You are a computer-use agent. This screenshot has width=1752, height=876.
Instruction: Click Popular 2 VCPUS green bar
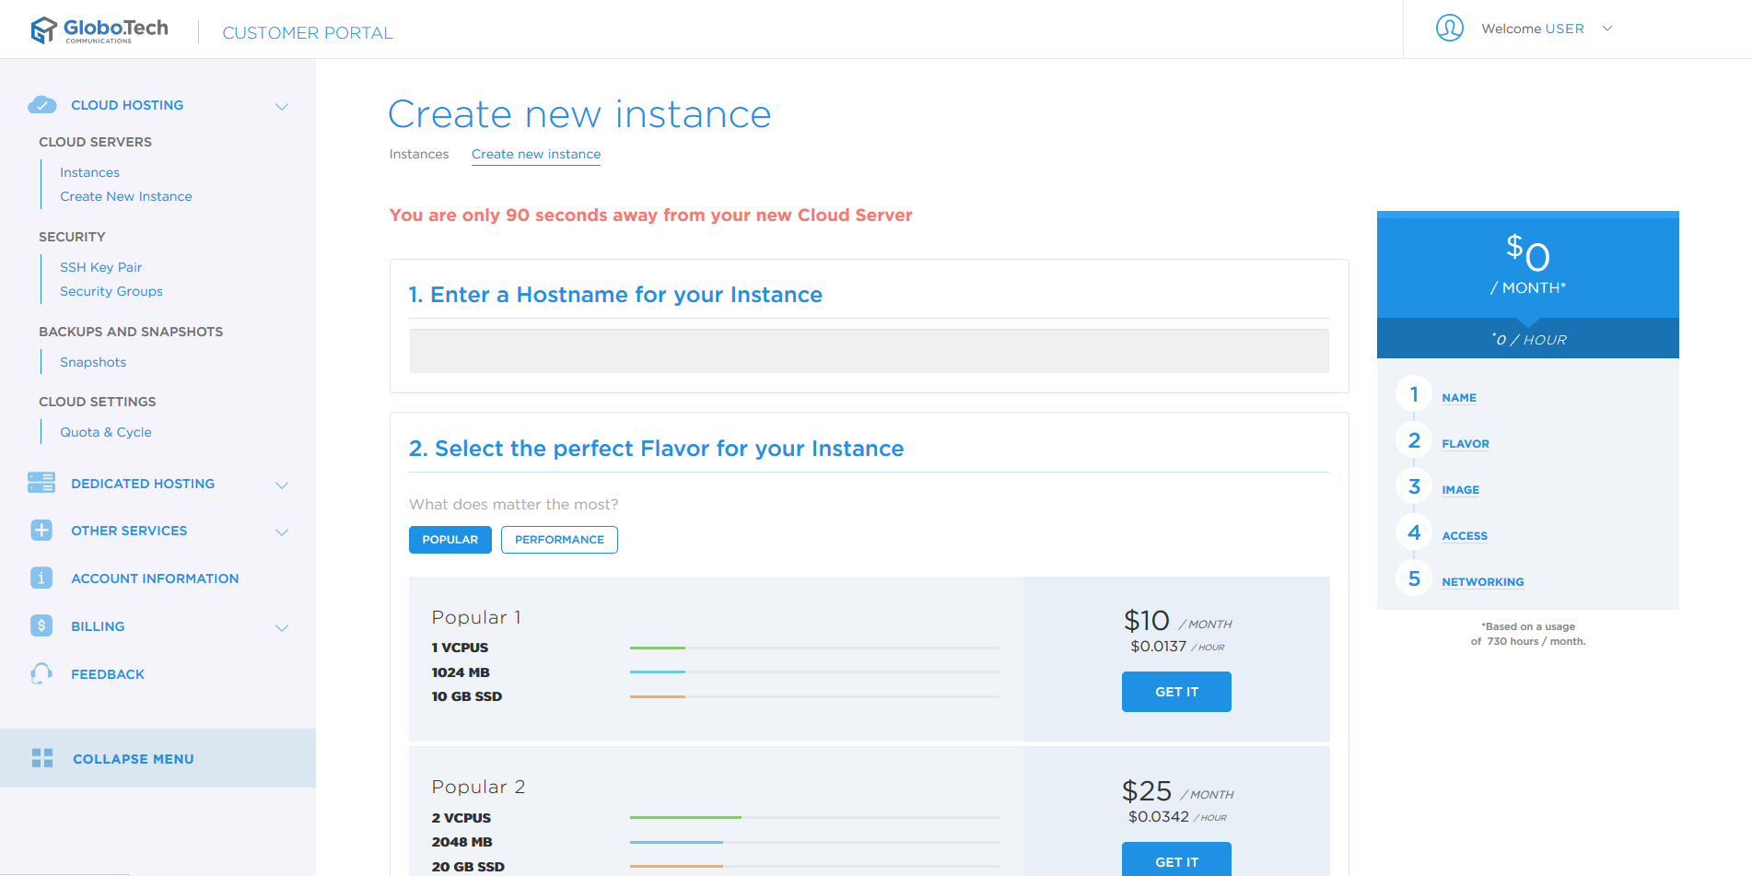click(x=685, y=817)
